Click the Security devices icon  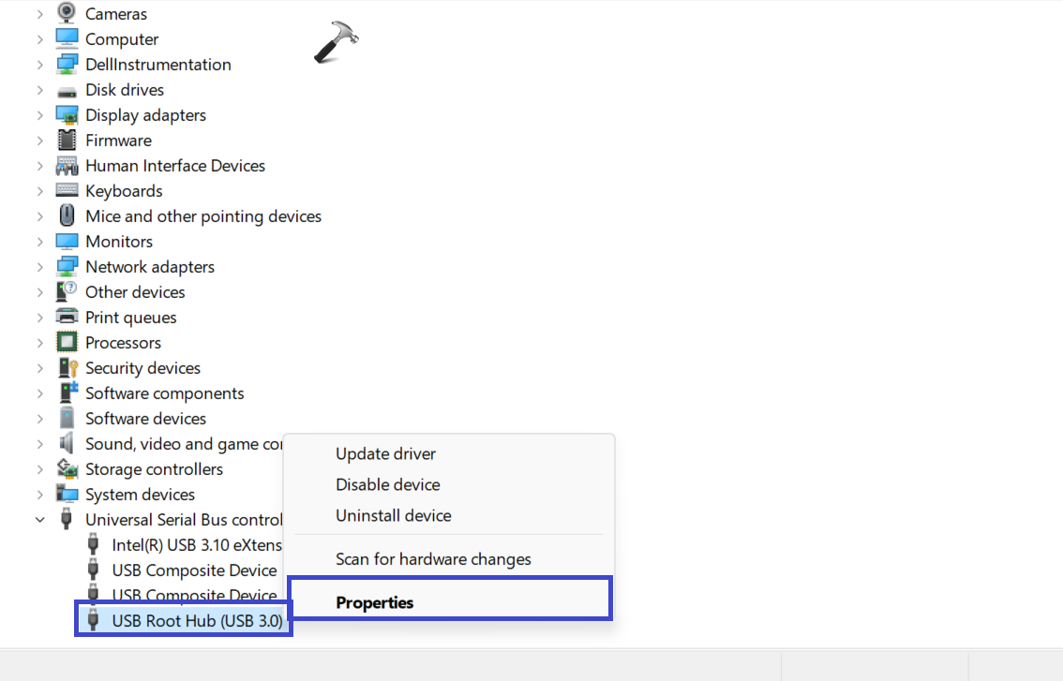[67, 368]
